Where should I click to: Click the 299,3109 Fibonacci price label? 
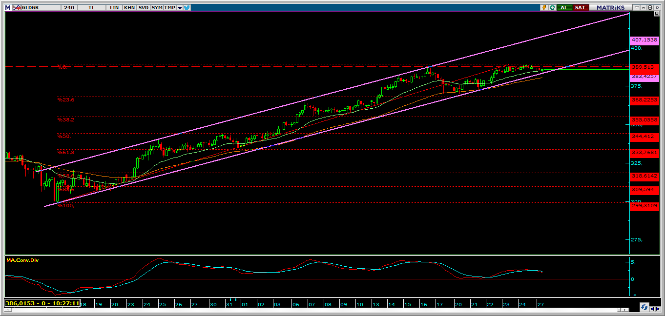point(644,206)
